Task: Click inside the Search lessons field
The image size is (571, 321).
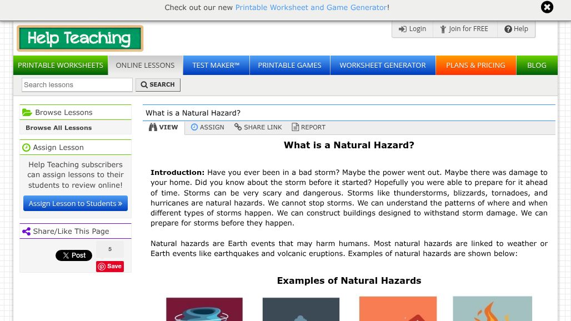Action: click(x=77, y=84)
